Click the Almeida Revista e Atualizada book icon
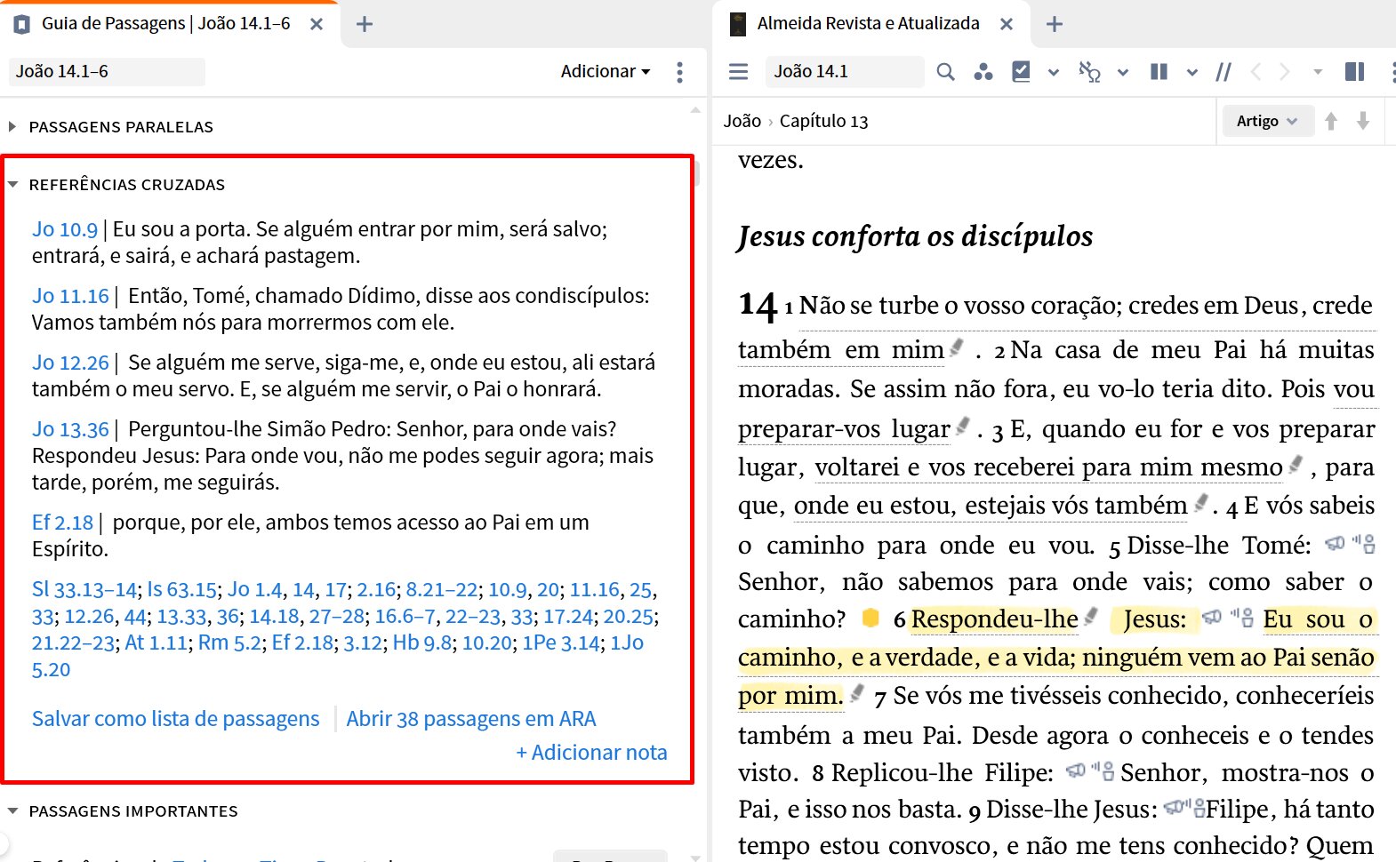This screenshot has height=862, width=1396. click(737, 24)
